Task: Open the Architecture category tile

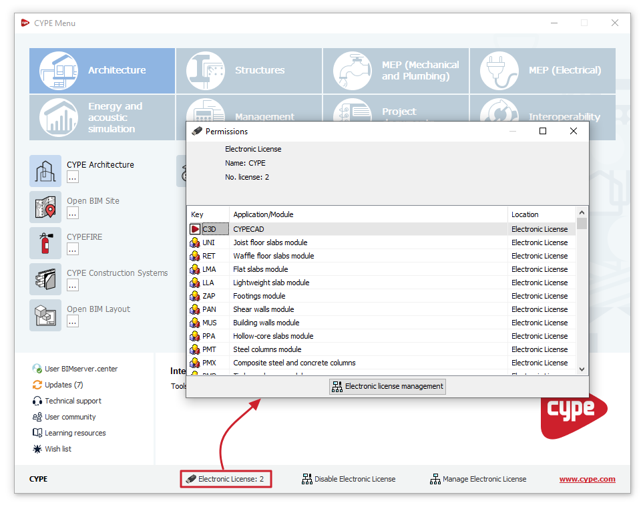Action: click(102, 71)
